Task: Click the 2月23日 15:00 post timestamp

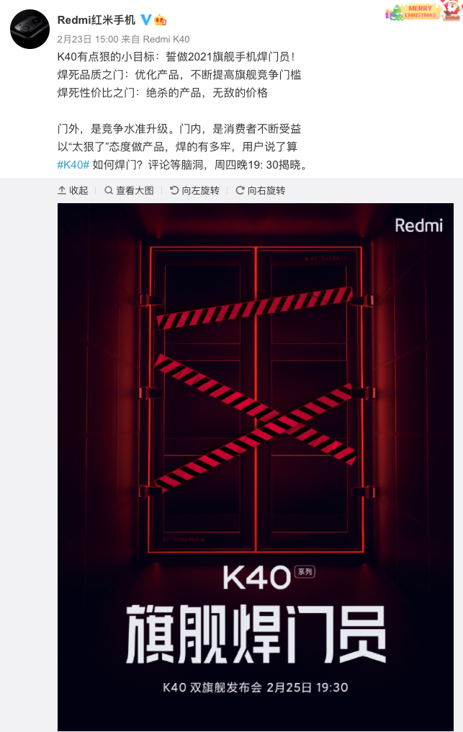Action: click(x=88, y=39)
